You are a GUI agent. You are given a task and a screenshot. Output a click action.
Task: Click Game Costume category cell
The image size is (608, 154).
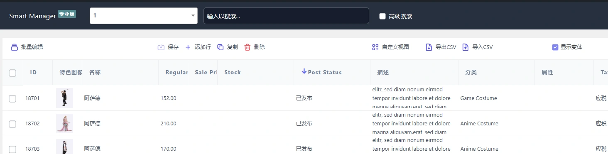478,98
